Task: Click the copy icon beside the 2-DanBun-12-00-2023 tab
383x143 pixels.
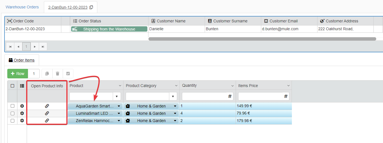Action: tap(91, 7)
